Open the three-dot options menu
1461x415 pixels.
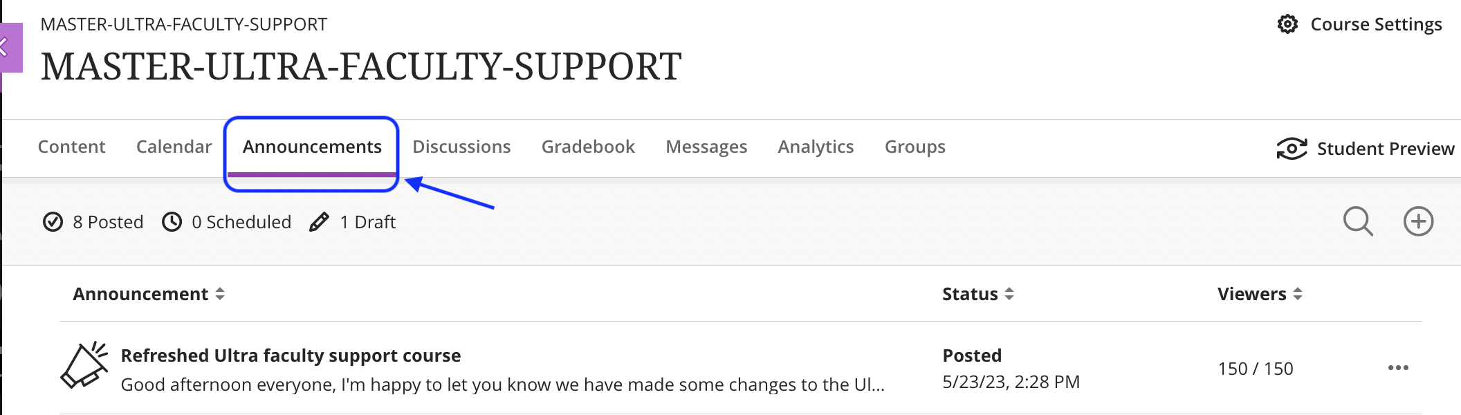coord(1398,368)
